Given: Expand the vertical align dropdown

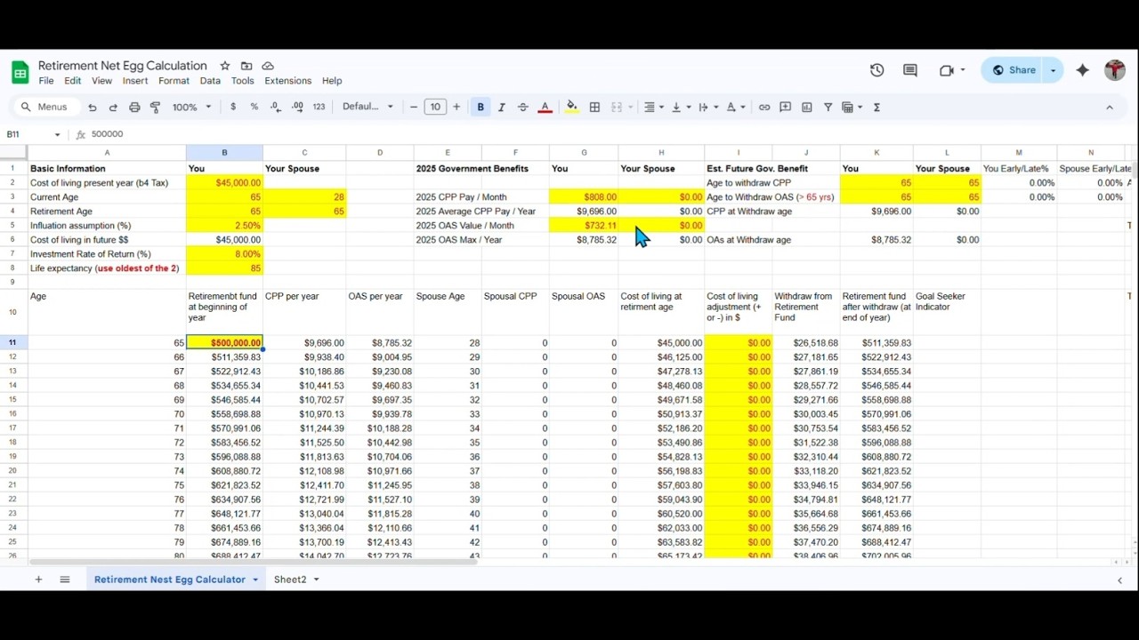Looking at the screenshot, I should [681, 108].
